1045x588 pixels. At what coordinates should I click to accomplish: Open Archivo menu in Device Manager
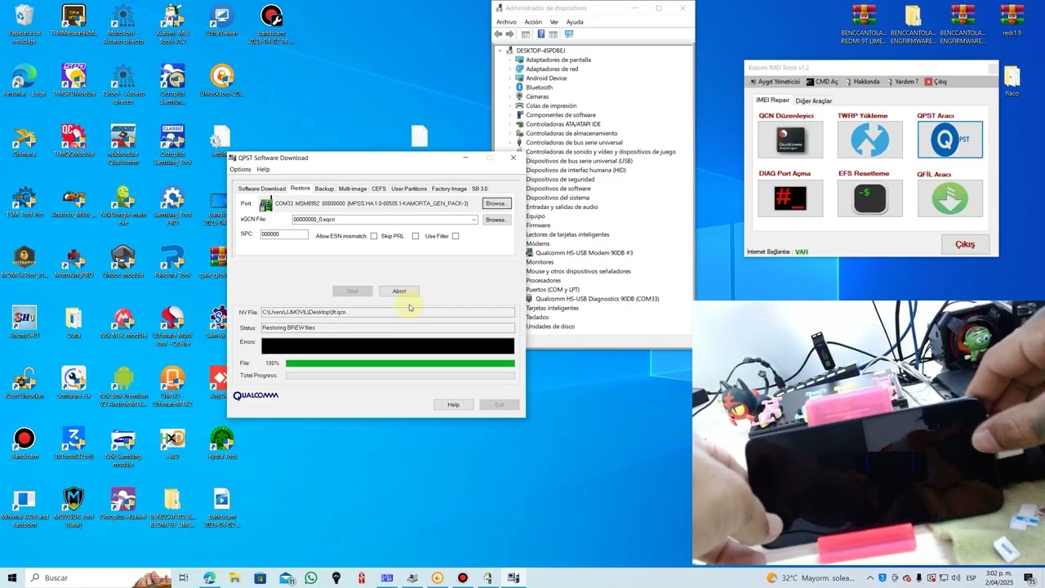point(506,22)
